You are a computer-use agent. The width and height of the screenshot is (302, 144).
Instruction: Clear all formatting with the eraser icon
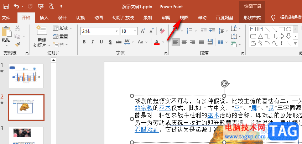(x=162, y=31)
